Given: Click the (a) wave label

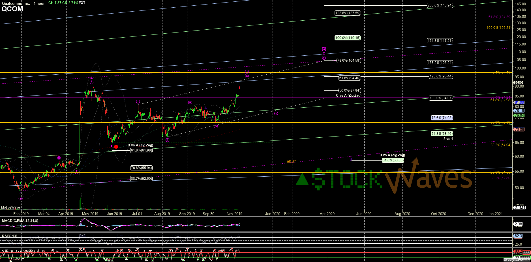Looking at the screenshot, I should pos(190,102).
